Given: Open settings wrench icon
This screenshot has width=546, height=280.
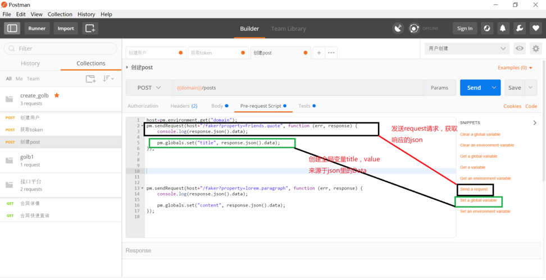Looking at the screenshot, I should pos(519,29).
